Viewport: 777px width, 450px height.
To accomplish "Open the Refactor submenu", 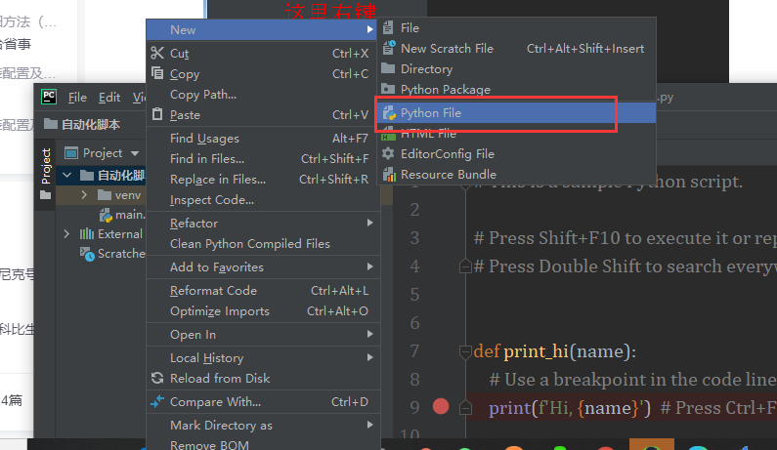I will pyautogui.click(x=263, y=223).
